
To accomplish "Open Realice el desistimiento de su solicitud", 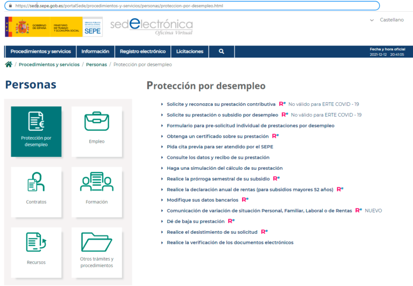I will coord(212,232).
